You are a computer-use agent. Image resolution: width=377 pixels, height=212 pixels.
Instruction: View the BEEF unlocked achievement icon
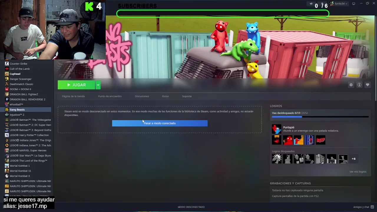pos(320,140)
